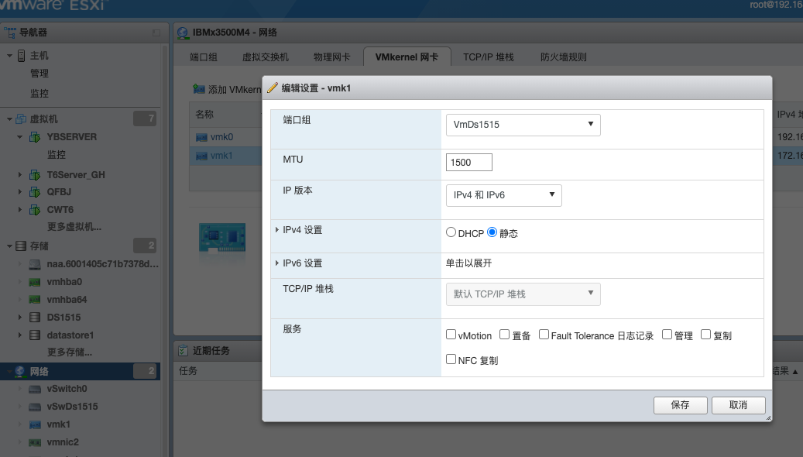Click the YBSERVER virtual machine icon

pos(35,137)
